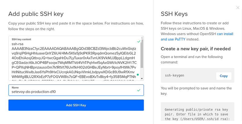
Task: Click the ssh-keygen command text
Action: click(x=175, y=75)
